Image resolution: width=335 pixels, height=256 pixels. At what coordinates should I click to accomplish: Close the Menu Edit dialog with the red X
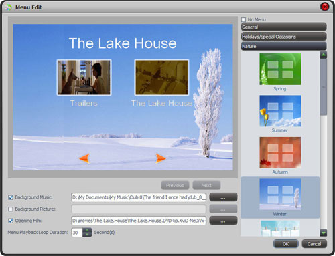(x=325, y=7)
